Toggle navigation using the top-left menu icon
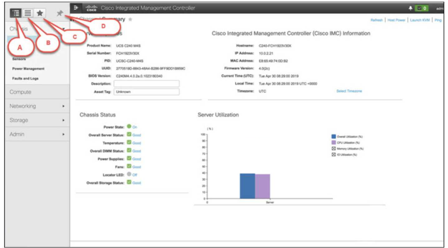448x248 pixels. 76,8
